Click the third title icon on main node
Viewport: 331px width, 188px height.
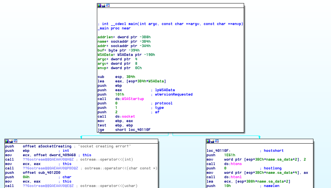click(108, 6)
